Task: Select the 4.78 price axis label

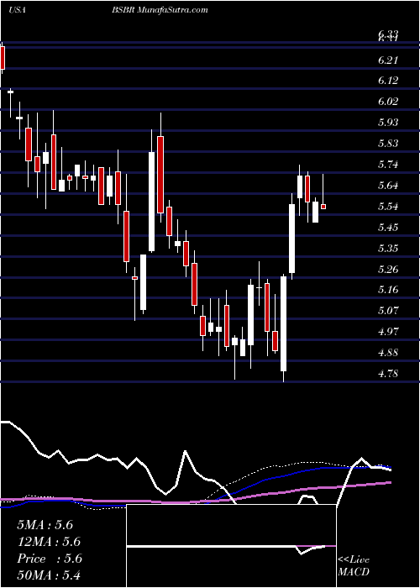Action: tap(388, 374)
